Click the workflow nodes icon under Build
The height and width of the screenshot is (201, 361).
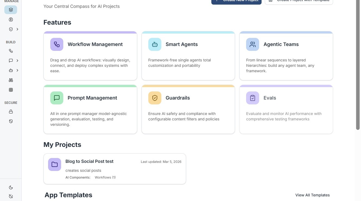(11, 51)
